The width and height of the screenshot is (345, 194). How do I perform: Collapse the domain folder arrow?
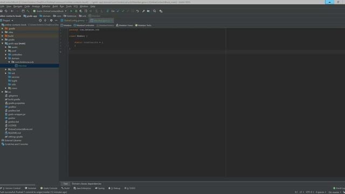pos(6,58)
